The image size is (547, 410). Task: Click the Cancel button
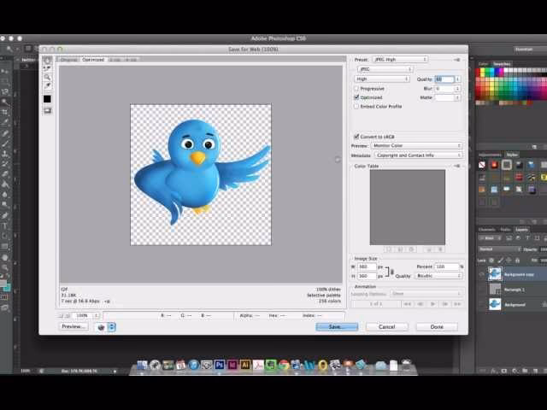387,326
